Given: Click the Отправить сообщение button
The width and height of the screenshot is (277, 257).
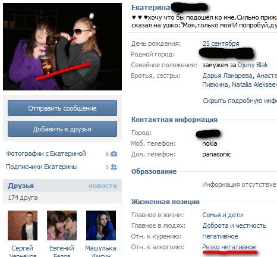Looking at the screenshot, I should pos(62,108).
